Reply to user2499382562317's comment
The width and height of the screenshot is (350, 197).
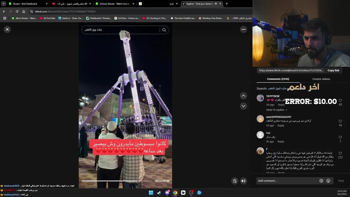[281, 126]
